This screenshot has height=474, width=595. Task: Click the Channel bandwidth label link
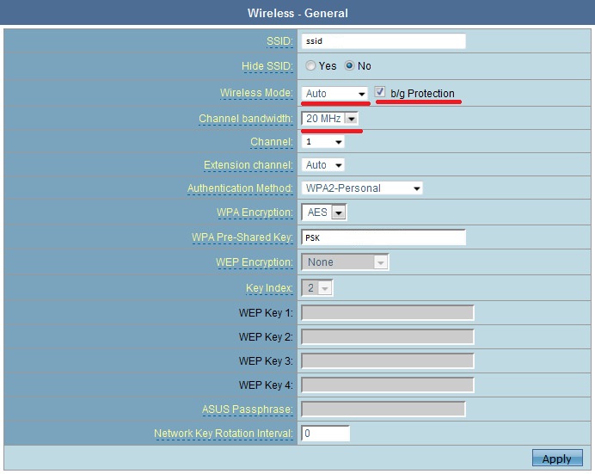click(246, 119)
